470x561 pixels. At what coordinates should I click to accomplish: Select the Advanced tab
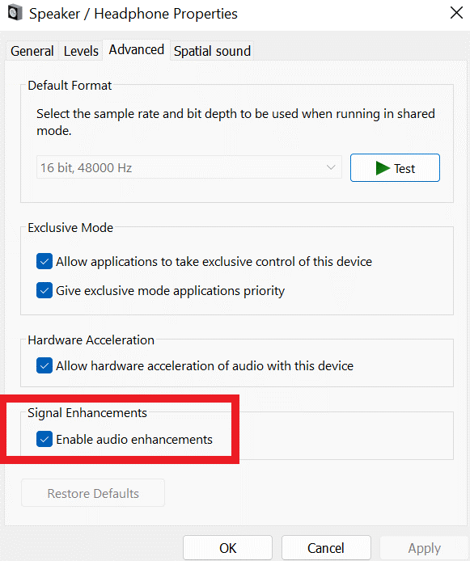pos(137,50)
